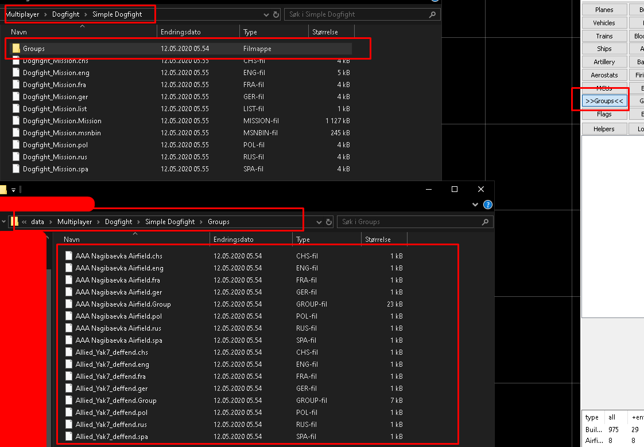The image size is (644, 447).
Task: Click search magnifier in Groups search box
Action: 485,222
